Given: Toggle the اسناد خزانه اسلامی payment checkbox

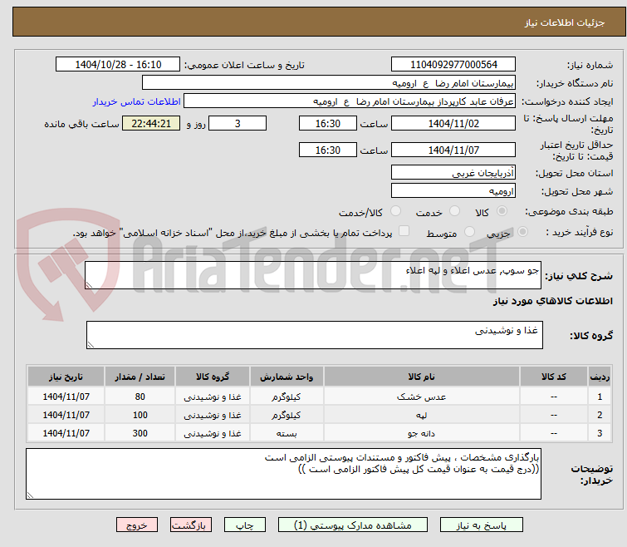Looking at the screenshot, I should pyautogui.click(x=404, y=231).
